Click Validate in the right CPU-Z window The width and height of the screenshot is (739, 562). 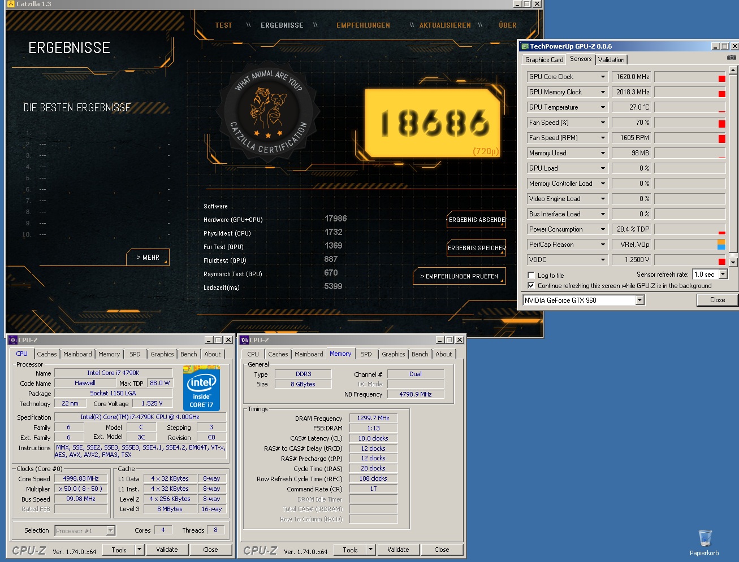(398, 550)
